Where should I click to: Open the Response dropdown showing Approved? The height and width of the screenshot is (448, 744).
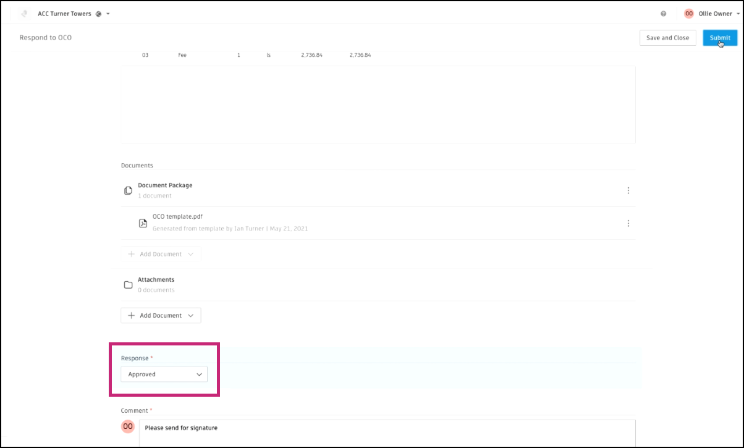(x=164, y=374)
